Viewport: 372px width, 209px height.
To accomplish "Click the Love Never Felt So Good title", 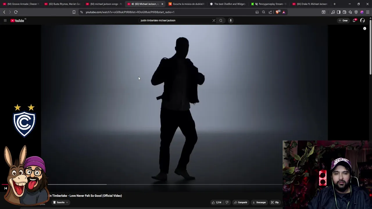I will point(96,196).
